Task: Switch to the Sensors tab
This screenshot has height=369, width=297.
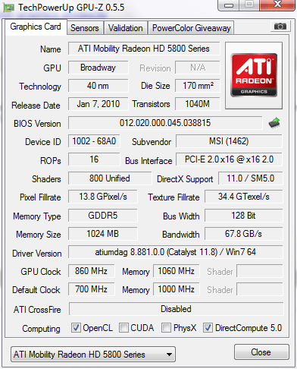Action: (85, 28)
